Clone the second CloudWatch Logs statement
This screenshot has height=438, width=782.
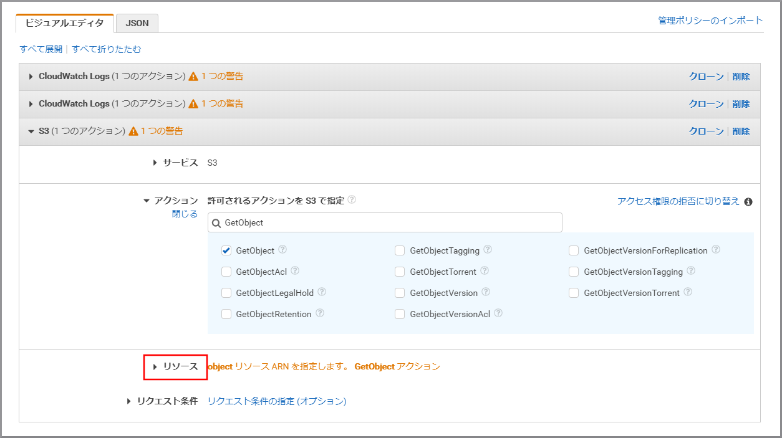tap(706, 104)
